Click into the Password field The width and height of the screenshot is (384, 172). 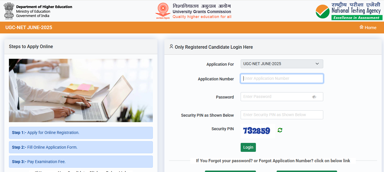[x=282, y=97]
